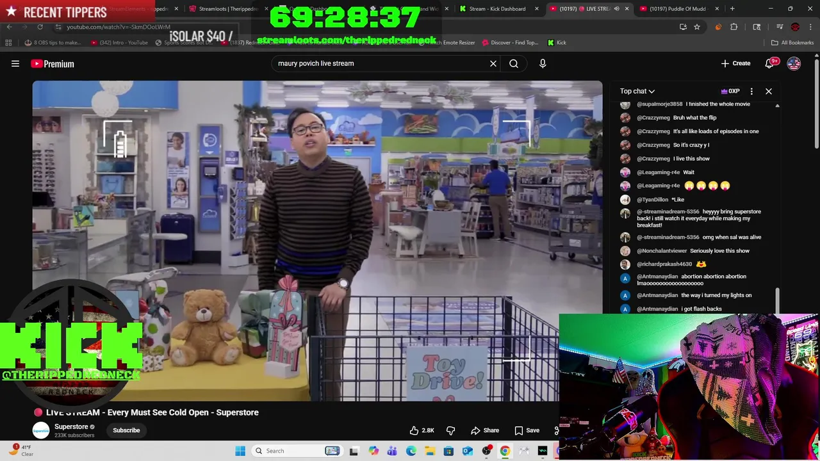Subscribe to the Superstore channel
This screenshot has width=820, height=461.
pyautogui.click(x=126, y=430)
